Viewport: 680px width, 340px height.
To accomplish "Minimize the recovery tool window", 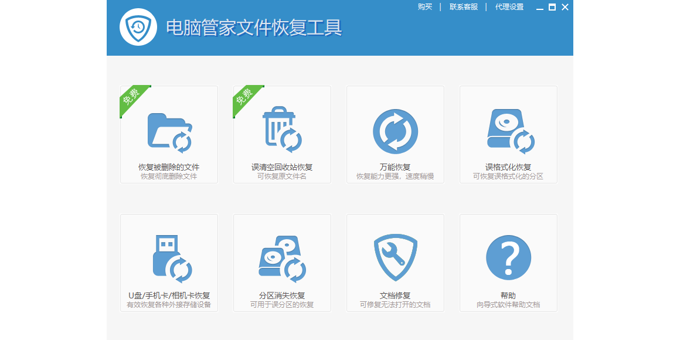I will [x=539, y=8].
